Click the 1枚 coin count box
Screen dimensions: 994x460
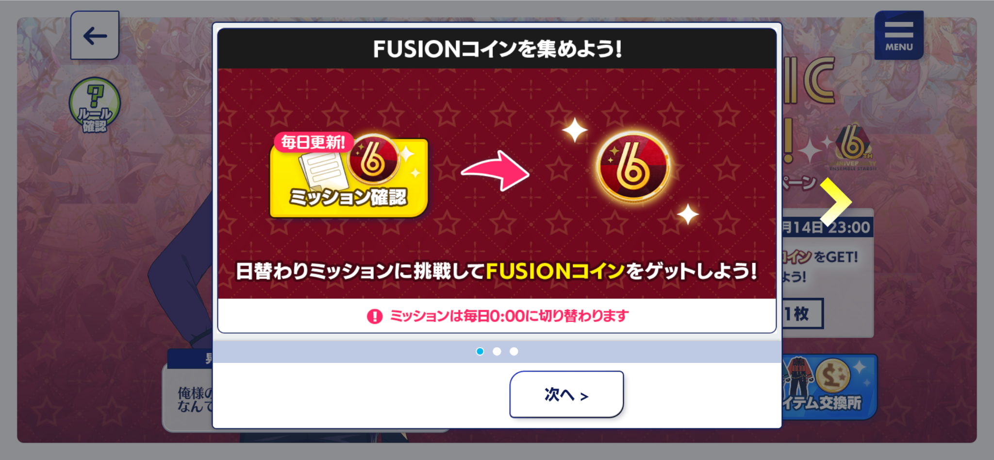(802, 313)
